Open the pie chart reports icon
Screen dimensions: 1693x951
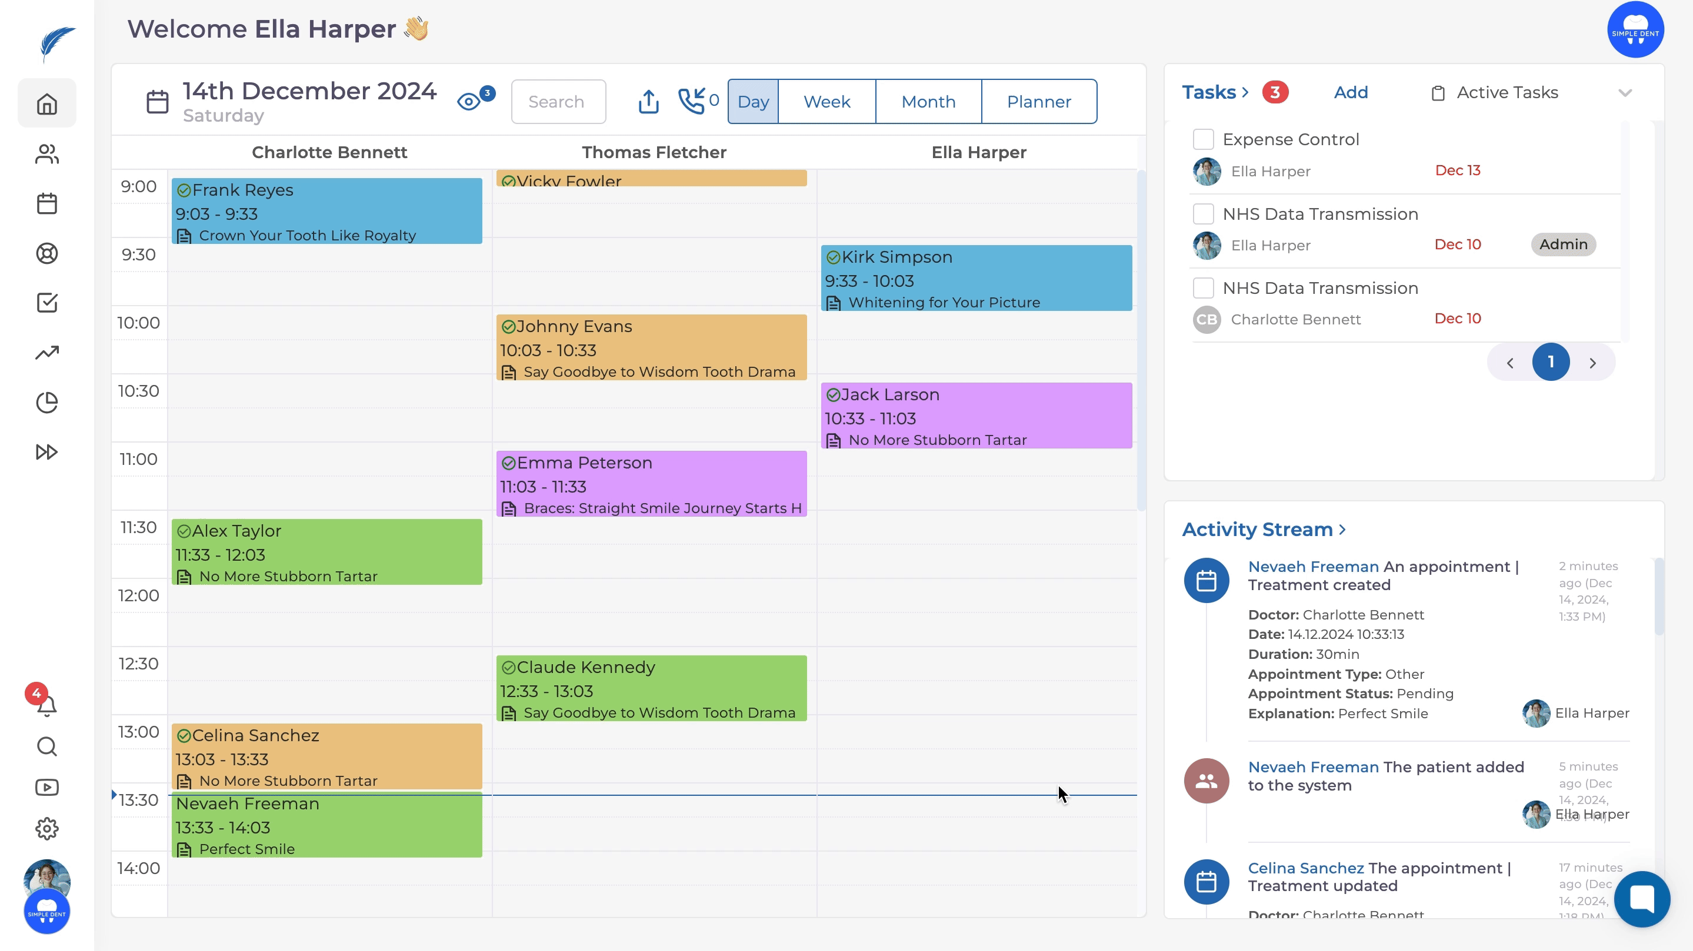tap(46, 402)
